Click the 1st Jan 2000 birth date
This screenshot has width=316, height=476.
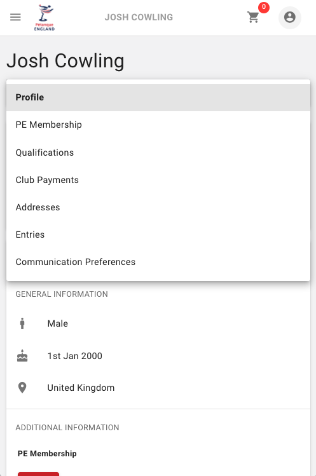tap(75, 356)
